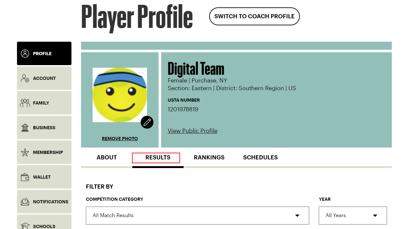Open the Schedules tab

[x=260, y=157]
